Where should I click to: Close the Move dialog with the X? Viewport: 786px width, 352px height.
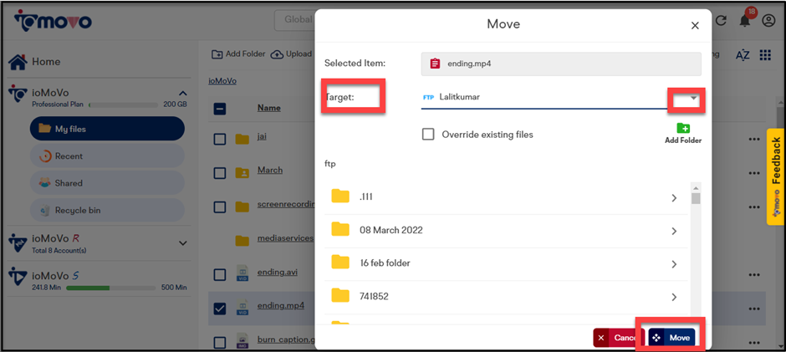(695, 26)
